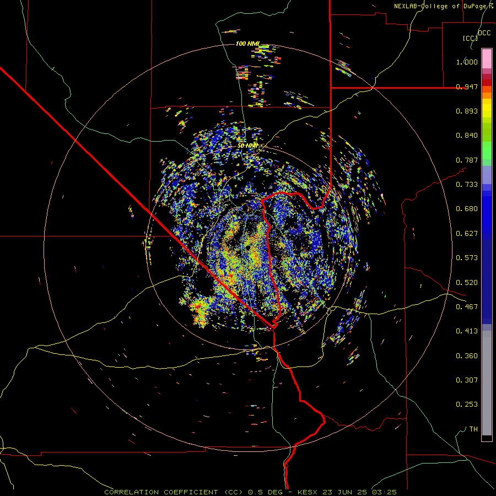Click the 0.467 scale value
The height and width of the screenshot is (496, 496).
tap(467, 307)
